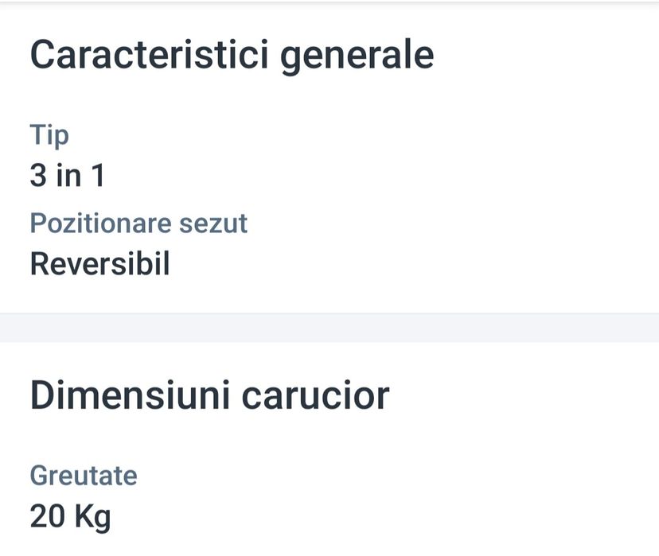Click the number 20 in the weight
The width and height of the screenshot is (659, 556).
pos(48,516)
